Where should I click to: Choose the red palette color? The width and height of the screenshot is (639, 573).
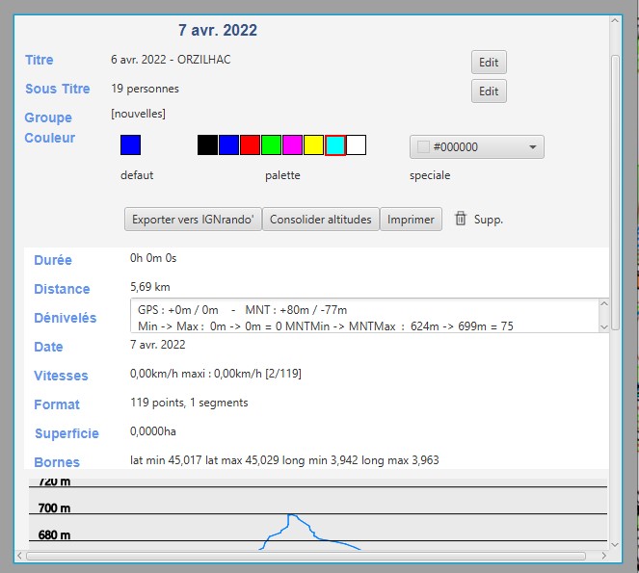click(250, 145)
